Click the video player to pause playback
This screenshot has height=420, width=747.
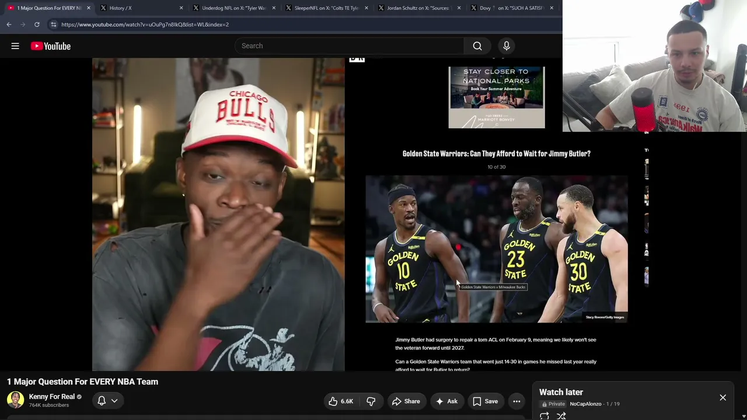370,214
